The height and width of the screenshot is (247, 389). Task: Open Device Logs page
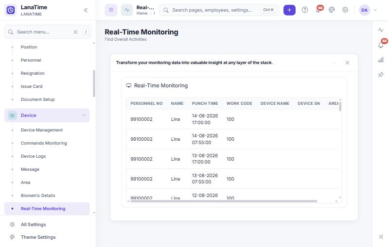tap(33, 156)
